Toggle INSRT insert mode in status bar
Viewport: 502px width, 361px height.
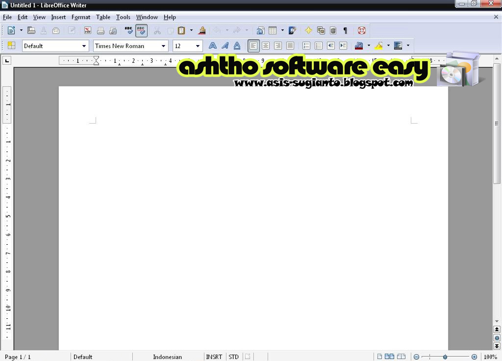point(214,357)
